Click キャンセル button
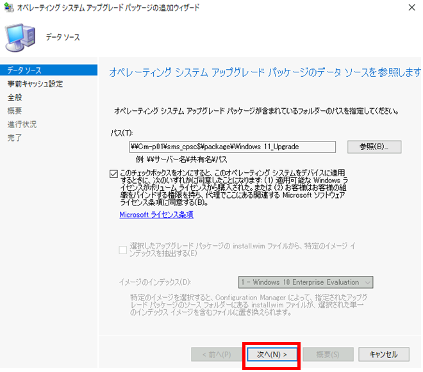423x372 pixels. point(384,355)
